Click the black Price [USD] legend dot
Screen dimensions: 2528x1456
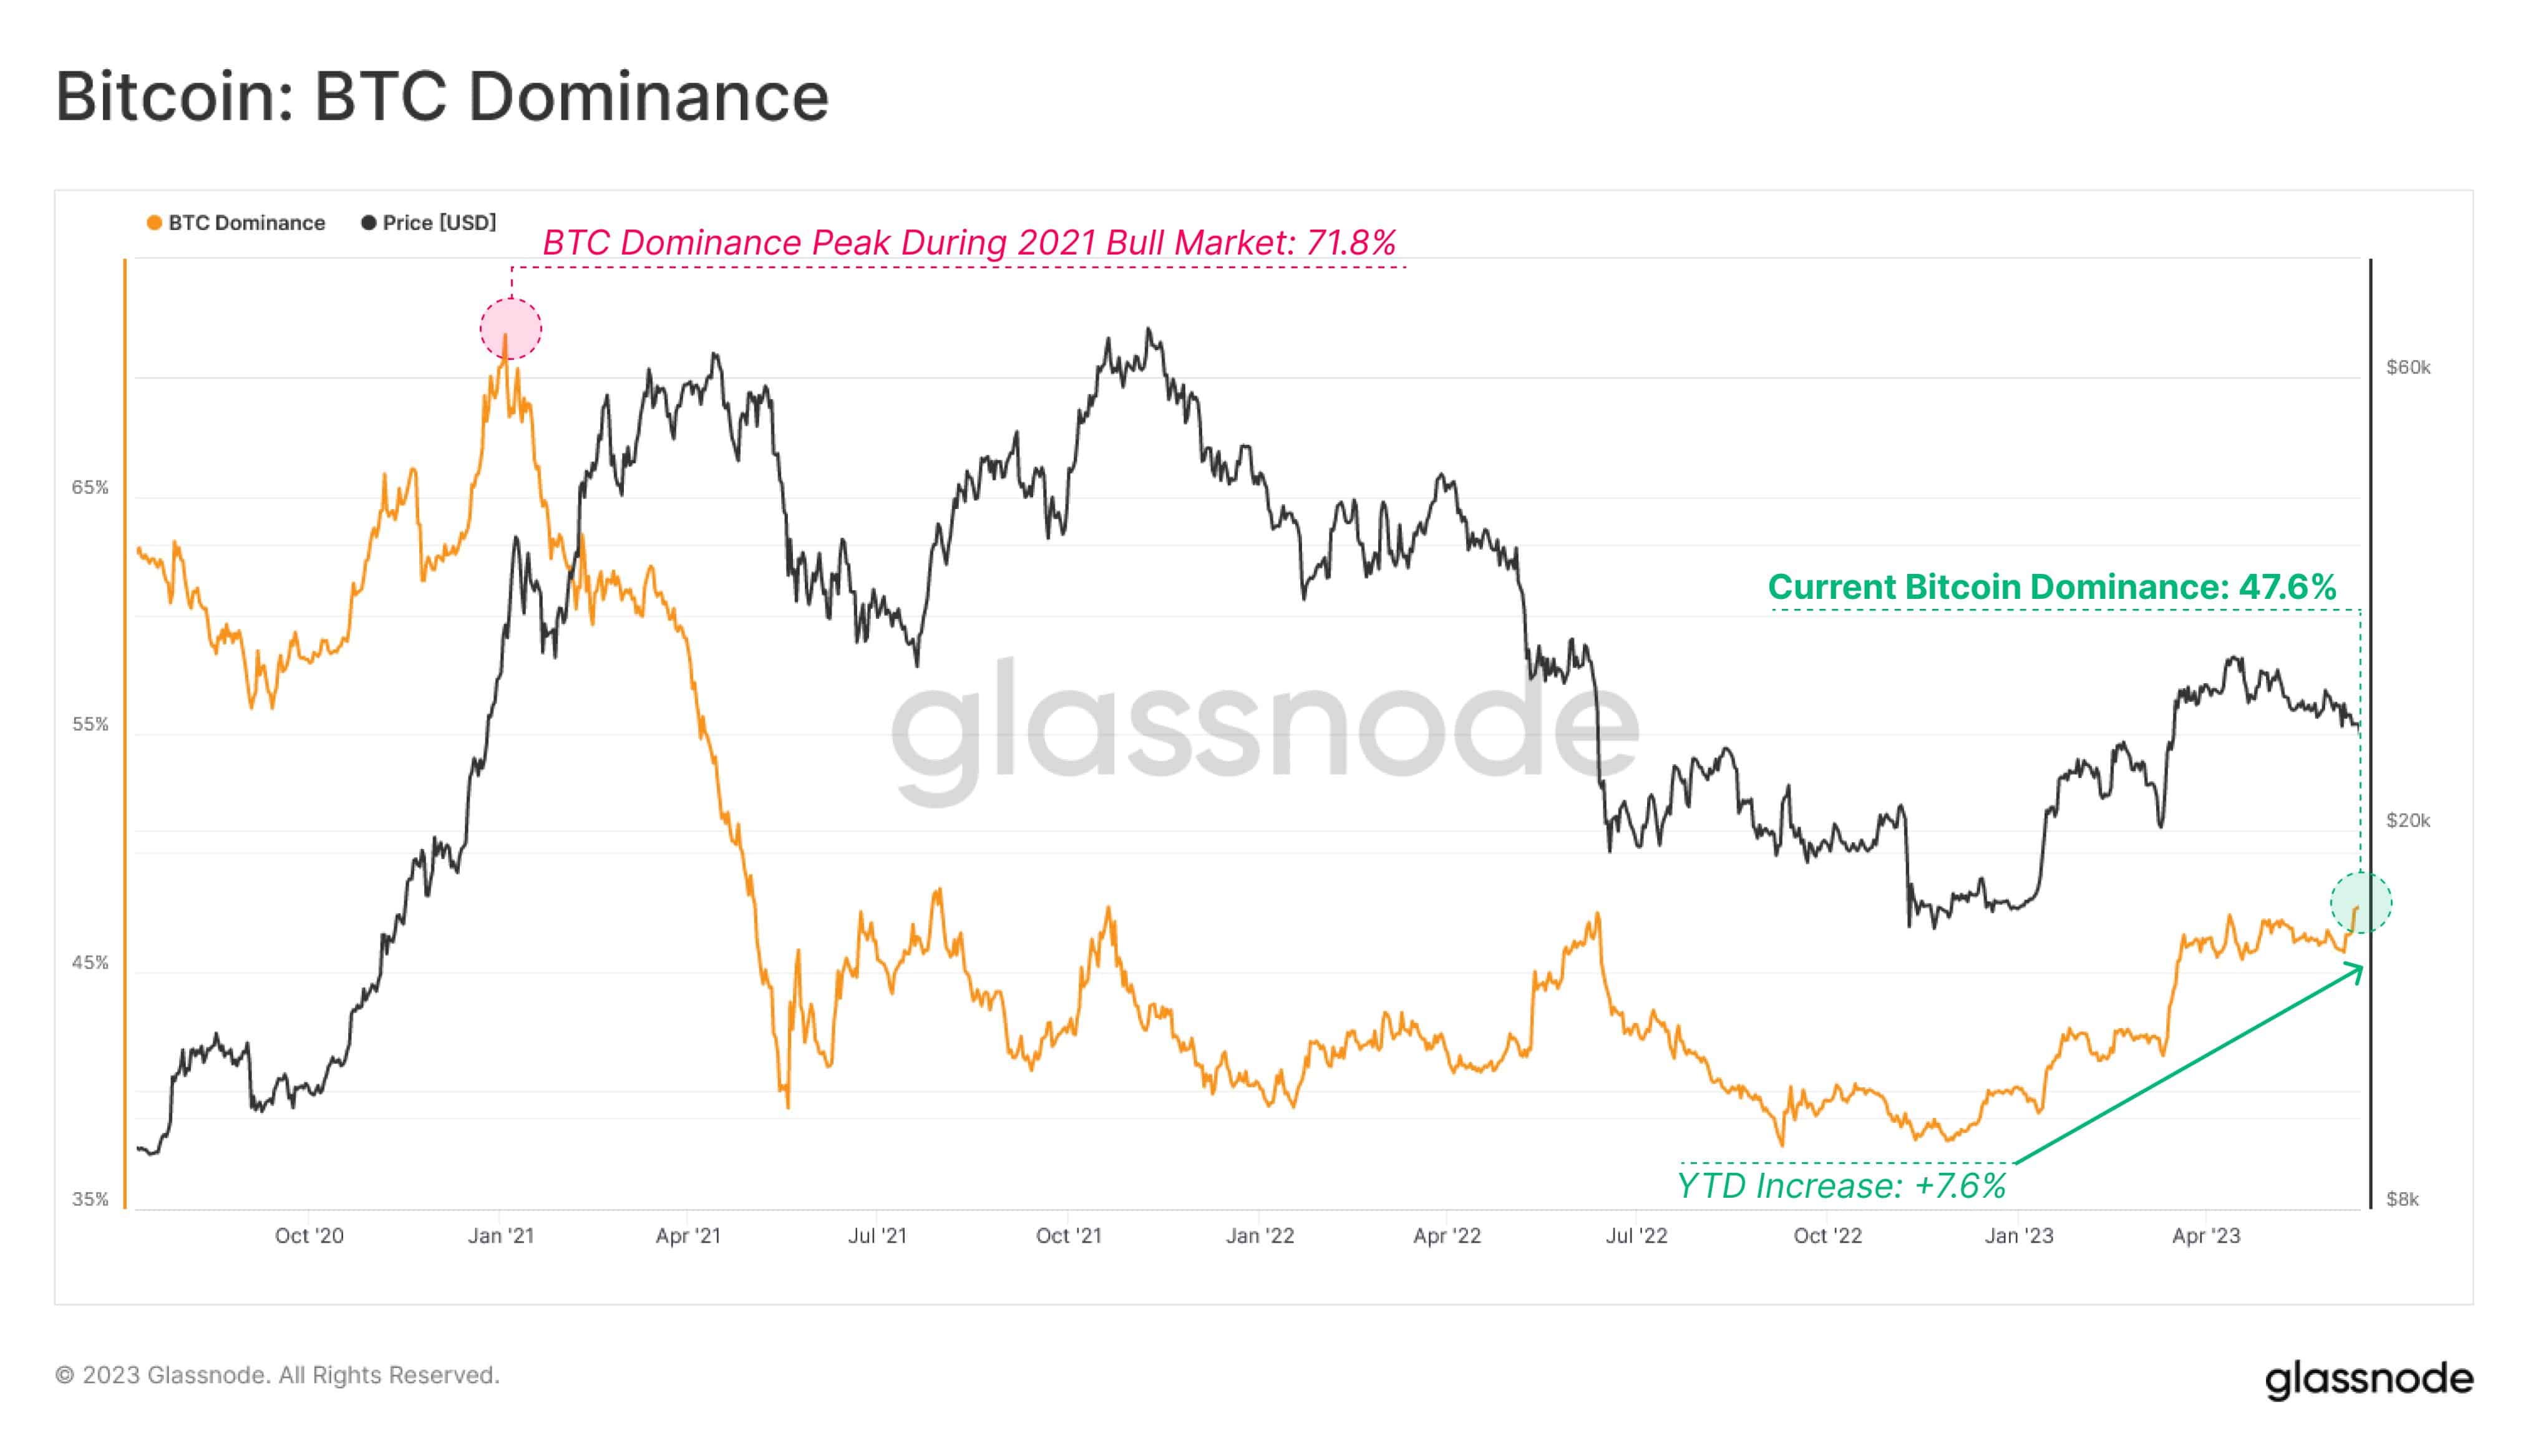pyautogui.click(x=368, y=223)
